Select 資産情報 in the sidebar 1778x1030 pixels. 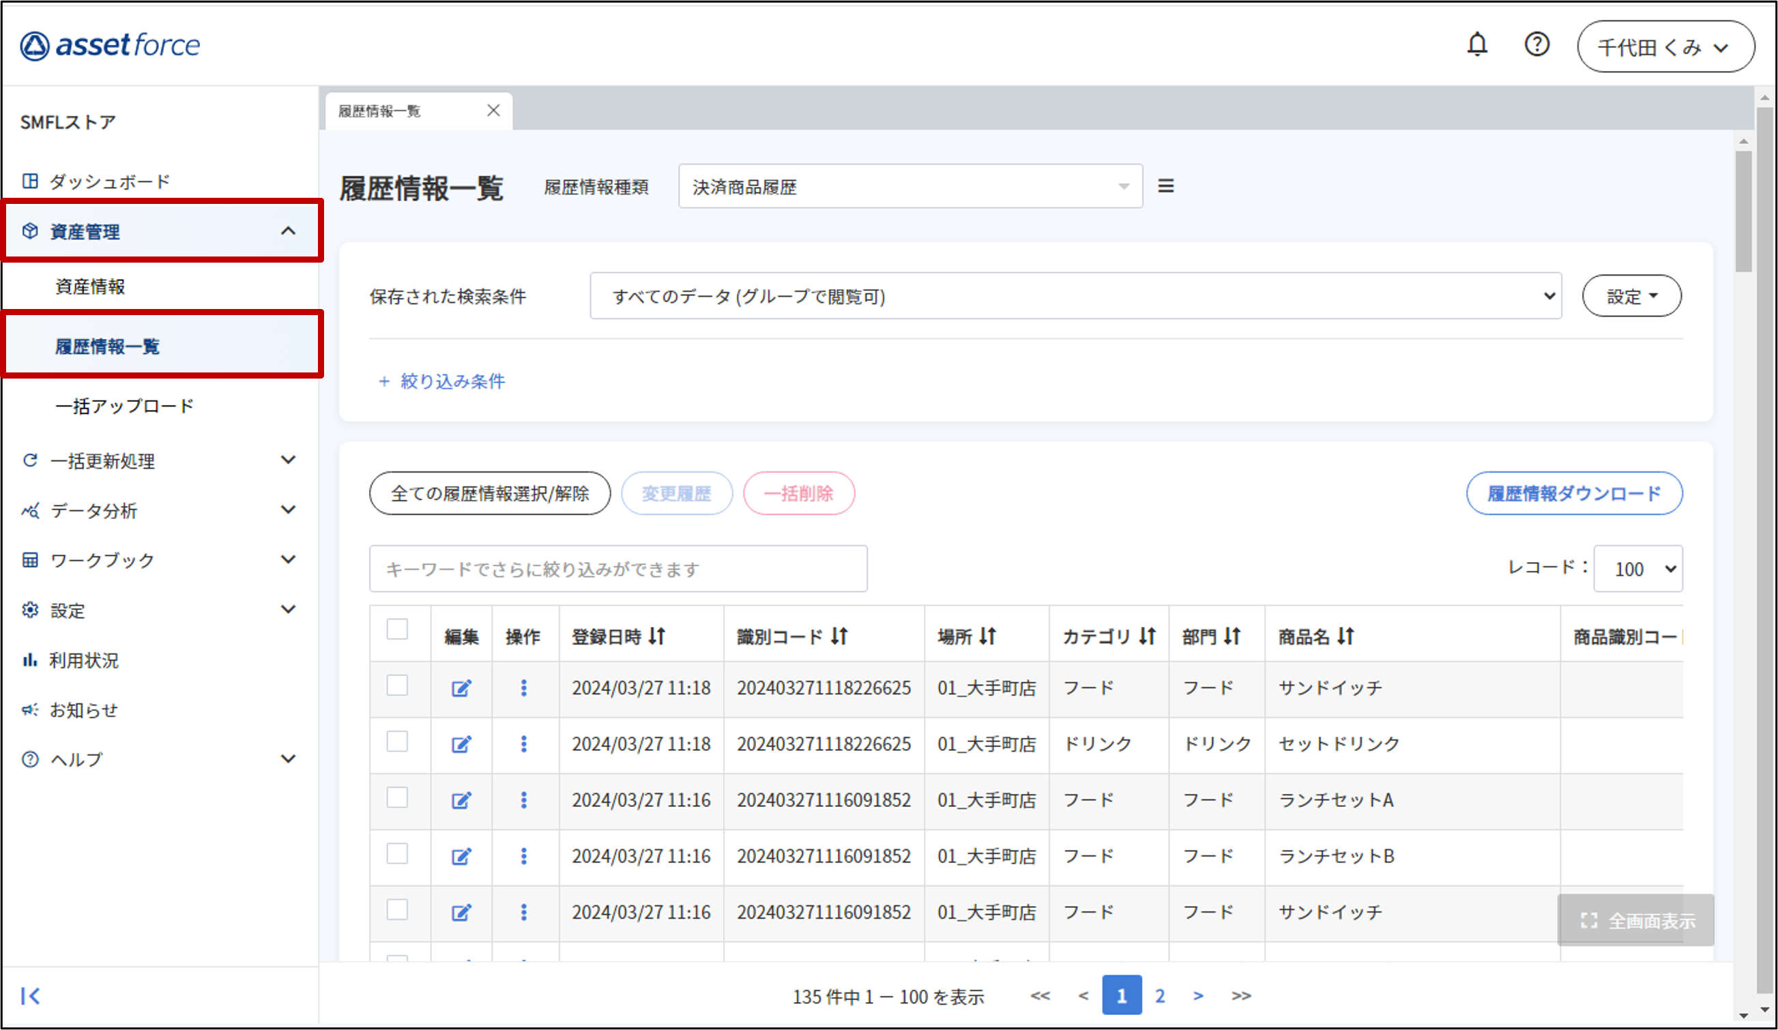coord(90,286)
